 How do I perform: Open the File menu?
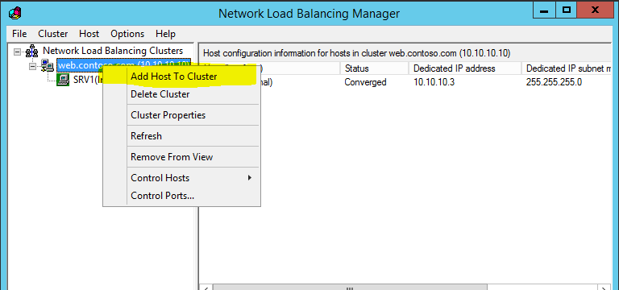tap(19, 34)
